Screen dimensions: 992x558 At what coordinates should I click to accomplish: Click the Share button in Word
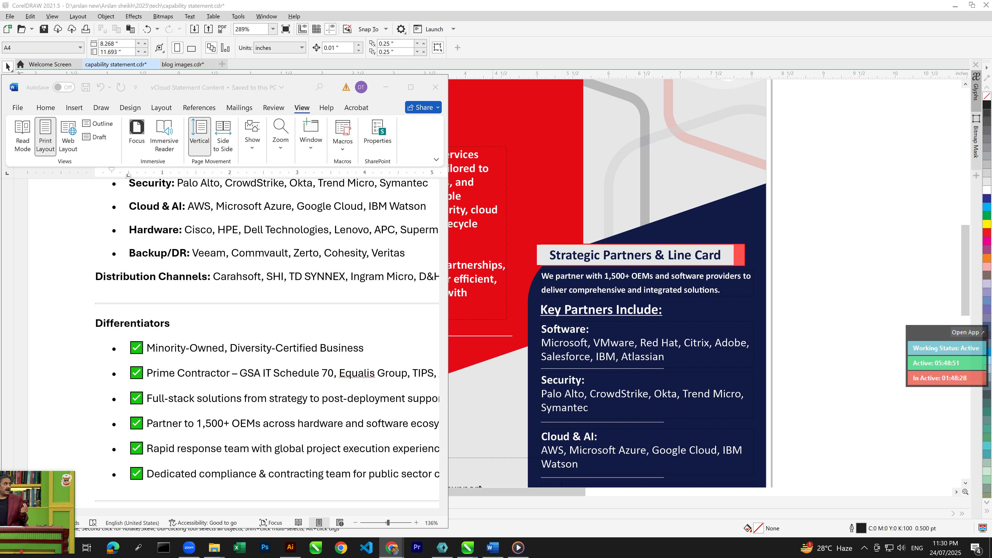coord(423,107)
